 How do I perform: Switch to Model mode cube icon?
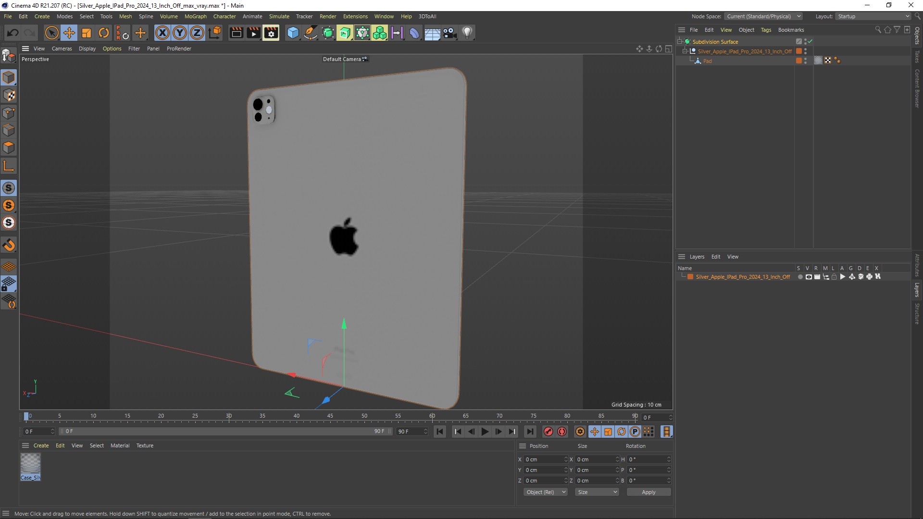[9, 77]
